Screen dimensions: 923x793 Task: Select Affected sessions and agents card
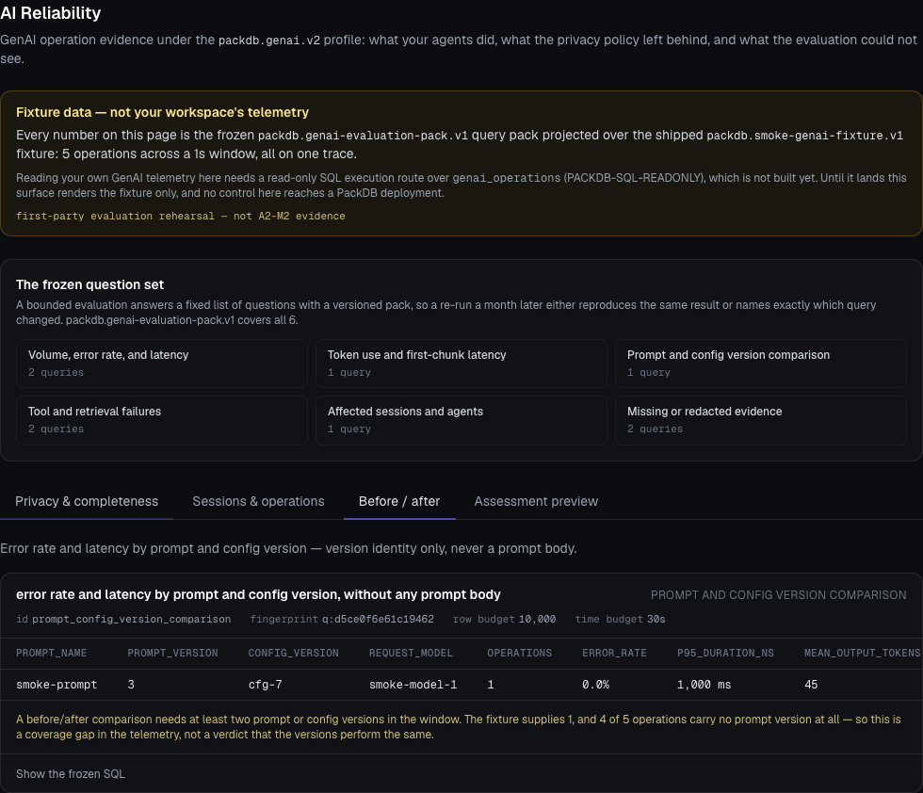pyautogui.click(x=461, y=420)
